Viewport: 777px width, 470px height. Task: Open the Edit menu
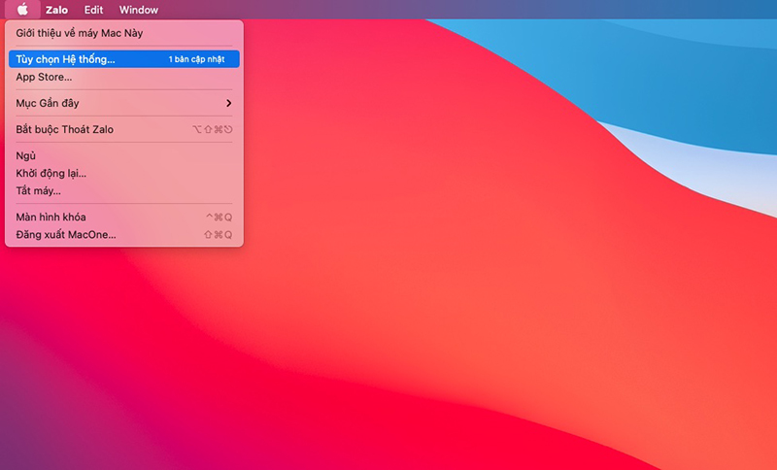pyautogui.click(x=93, y=10)
